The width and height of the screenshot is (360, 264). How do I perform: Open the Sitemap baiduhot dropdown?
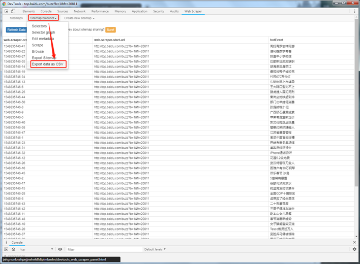pos(43,18)
